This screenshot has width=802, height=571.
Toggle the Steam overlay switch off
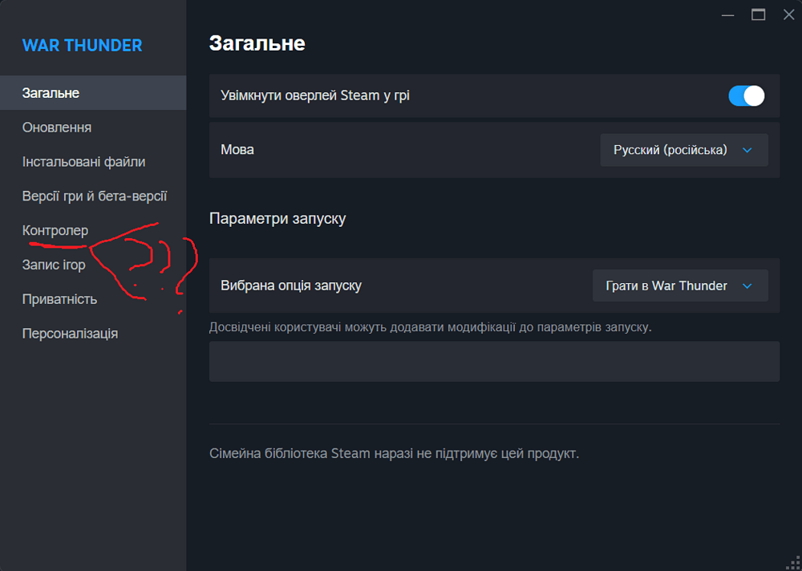(x=746, y=95)
